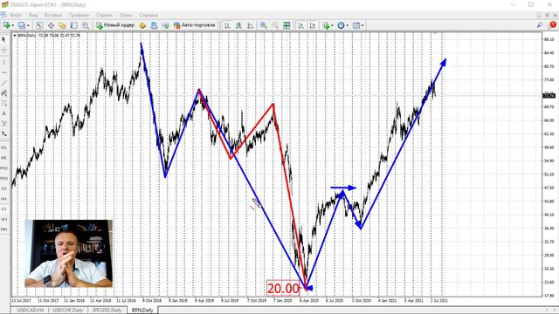This screenshot has height=314, width=559.
Task: Switch chart to H1 timeframe
Action: pos(3,188)
